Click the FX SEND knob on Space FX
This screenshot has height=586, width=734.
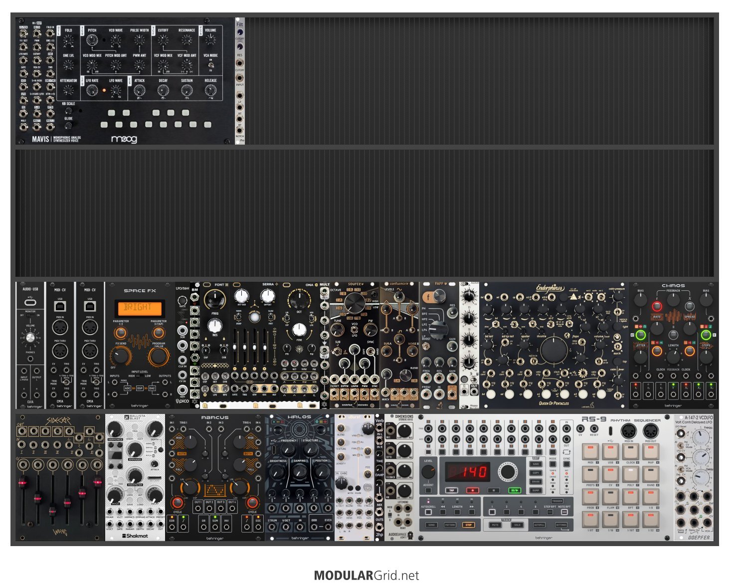[x=120, y=356]
